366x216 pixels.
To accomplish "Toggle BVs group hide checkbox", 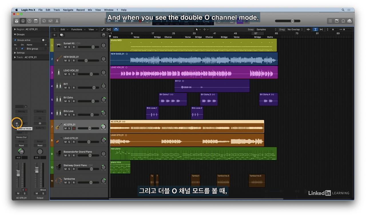I will point(45,49).
